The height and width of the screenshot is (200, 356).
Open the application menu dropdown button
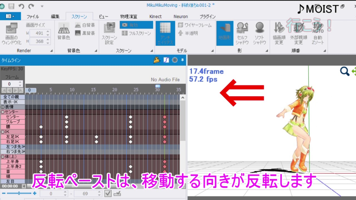coord(10,16)
